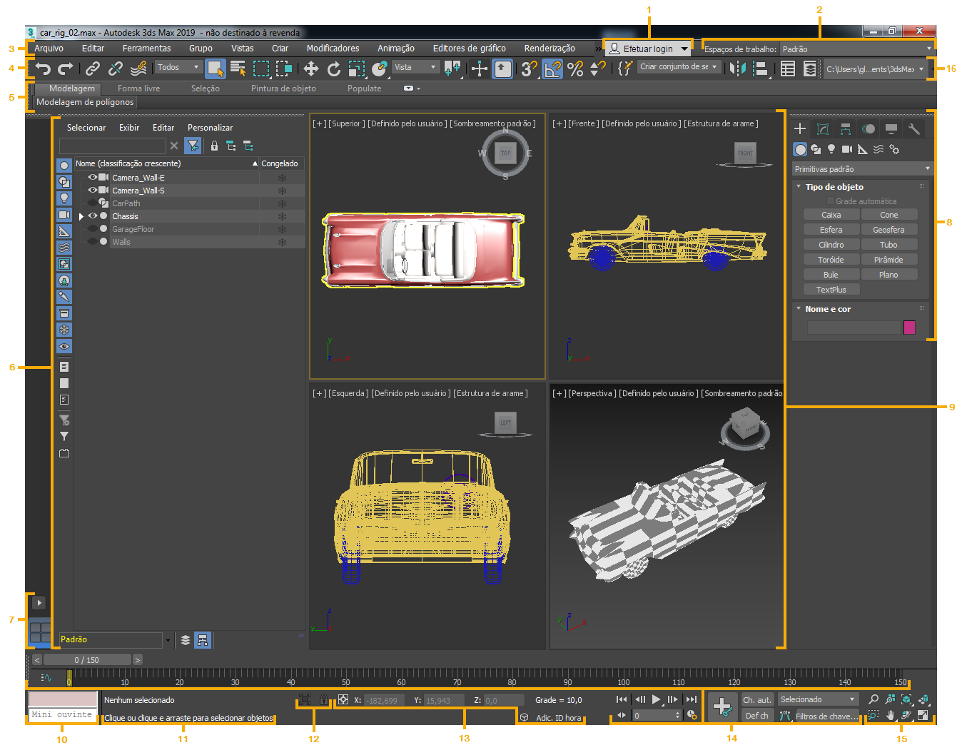
Task: Switch to the Modify command panel tab
Action: pos(823,129)
